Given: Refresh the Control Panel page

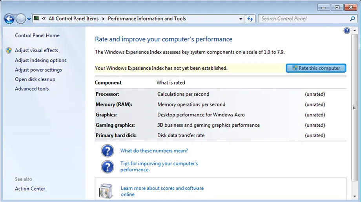Looking at the screenshot, I should pyautogui.click(x=250, y=19).
